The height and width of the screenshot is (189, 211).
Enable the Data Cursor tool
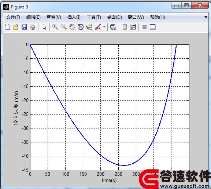(89, 27)
